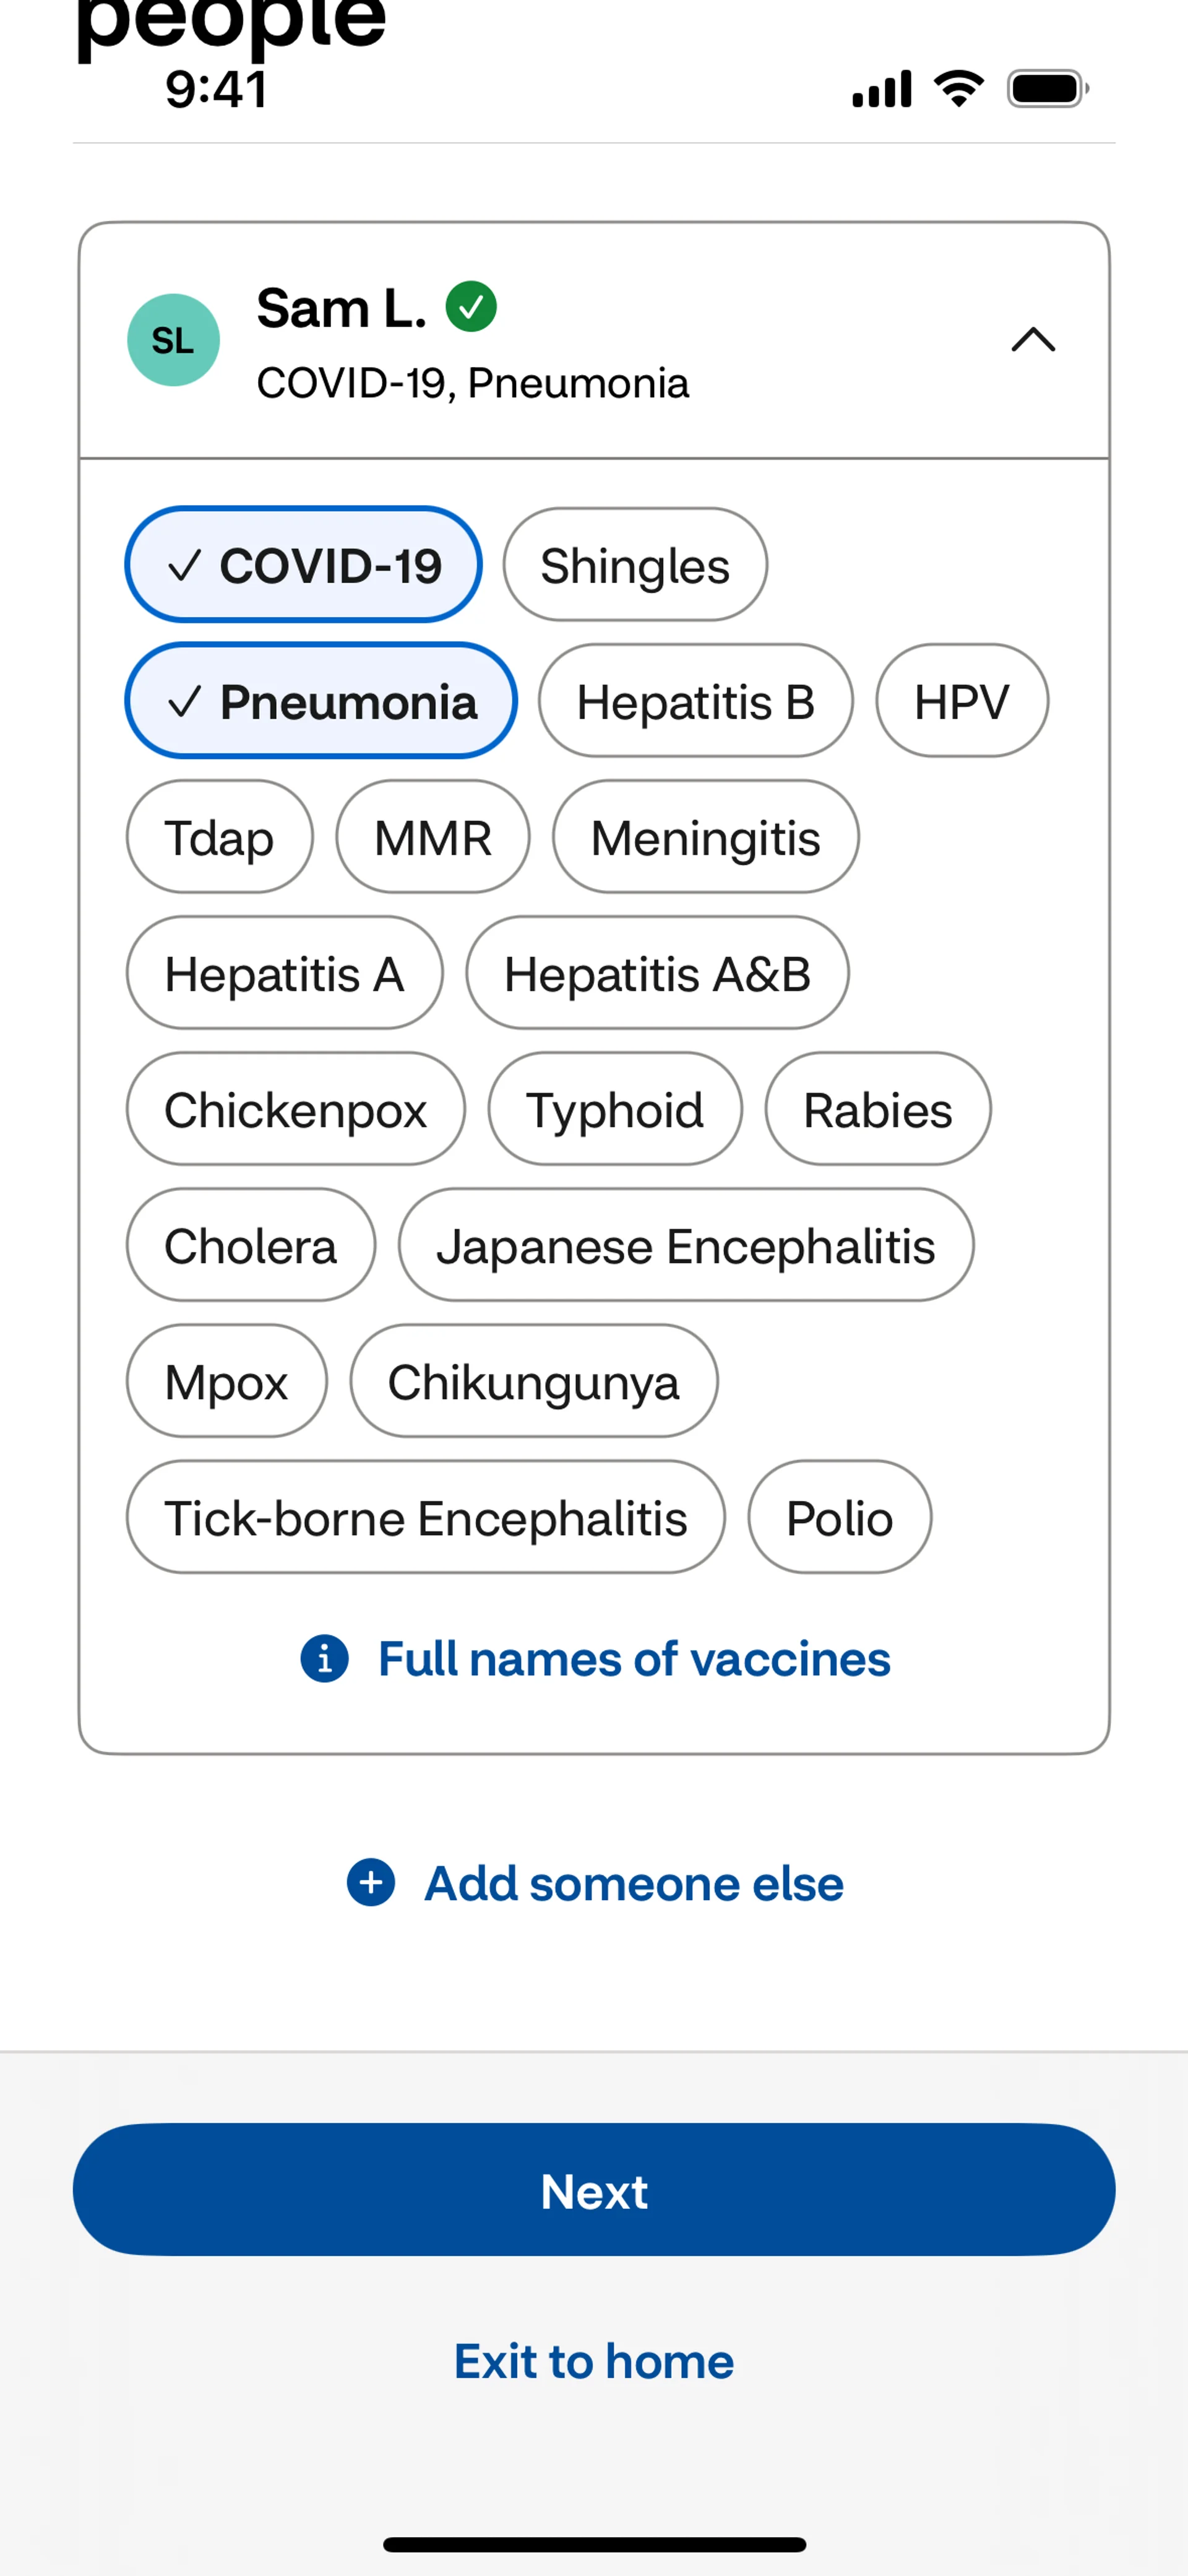Choose the Tdap vaccine chip

click(219, 837)
